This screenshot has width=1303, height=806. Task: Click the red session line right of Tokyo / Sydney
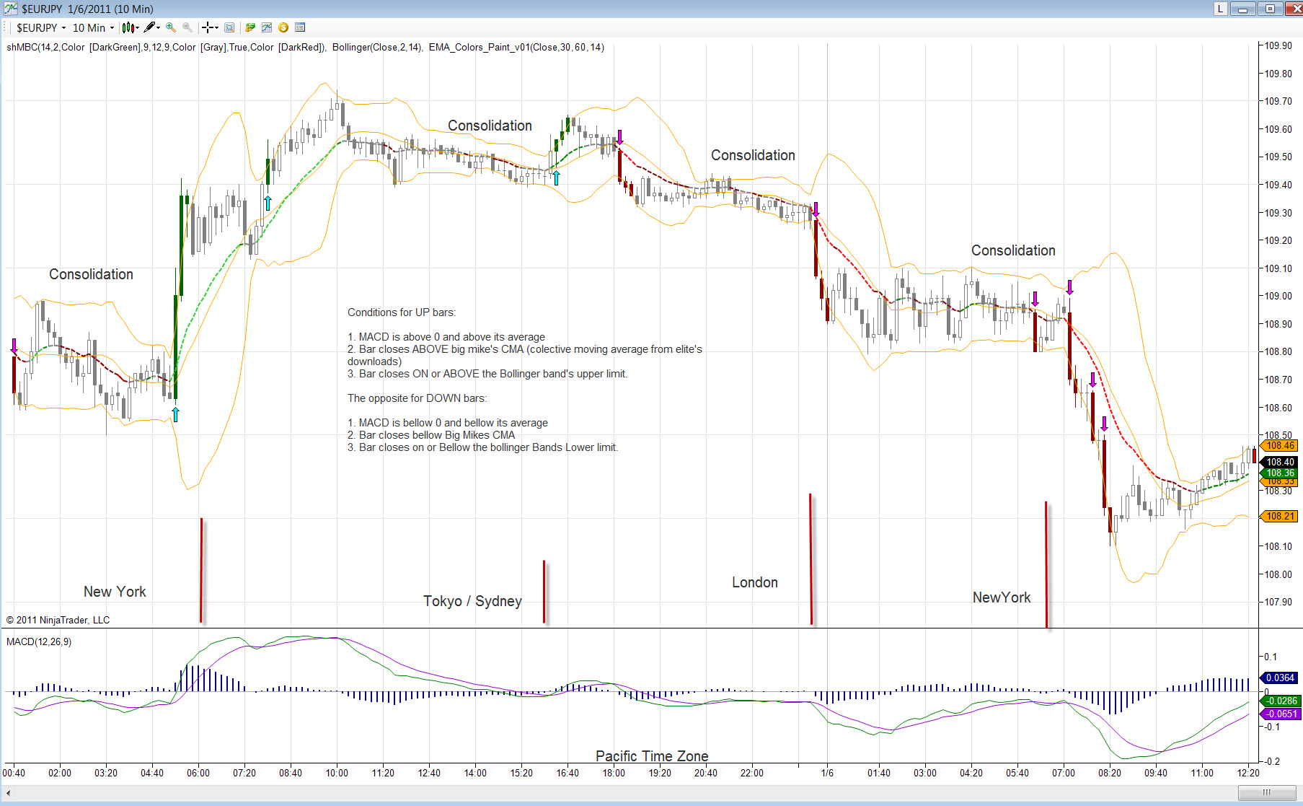[x=544, y=591]
